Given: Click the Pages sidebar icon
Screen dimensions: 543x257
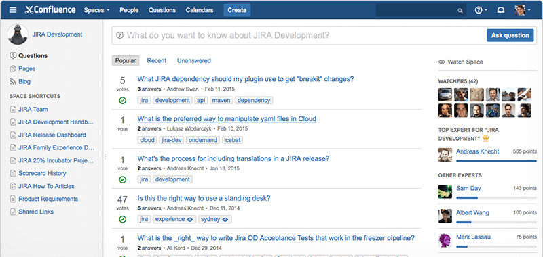Looking at the screenshot, I should click(x=13, y=69).
